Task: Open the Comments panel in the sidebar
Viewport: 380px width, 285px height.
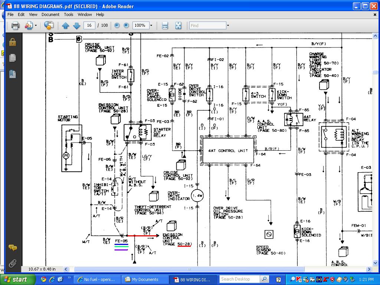Action: (13, 248)
